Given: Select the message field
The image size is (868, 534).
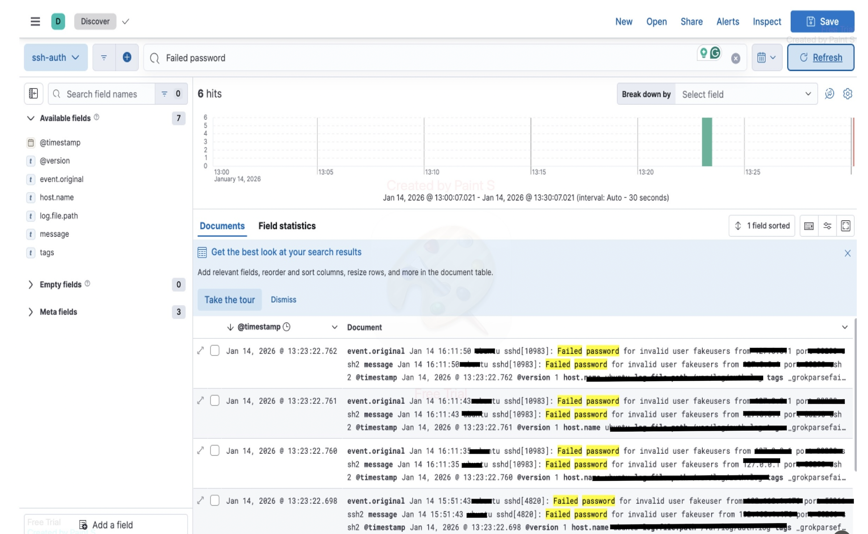Looking at the screenshot, I should click(54, 234).
